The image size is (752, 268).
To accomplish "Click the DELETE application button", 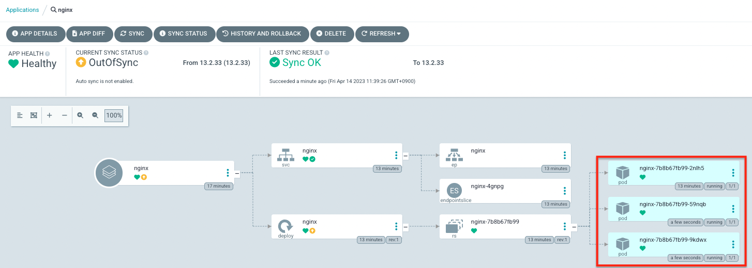I will [332, 33].
